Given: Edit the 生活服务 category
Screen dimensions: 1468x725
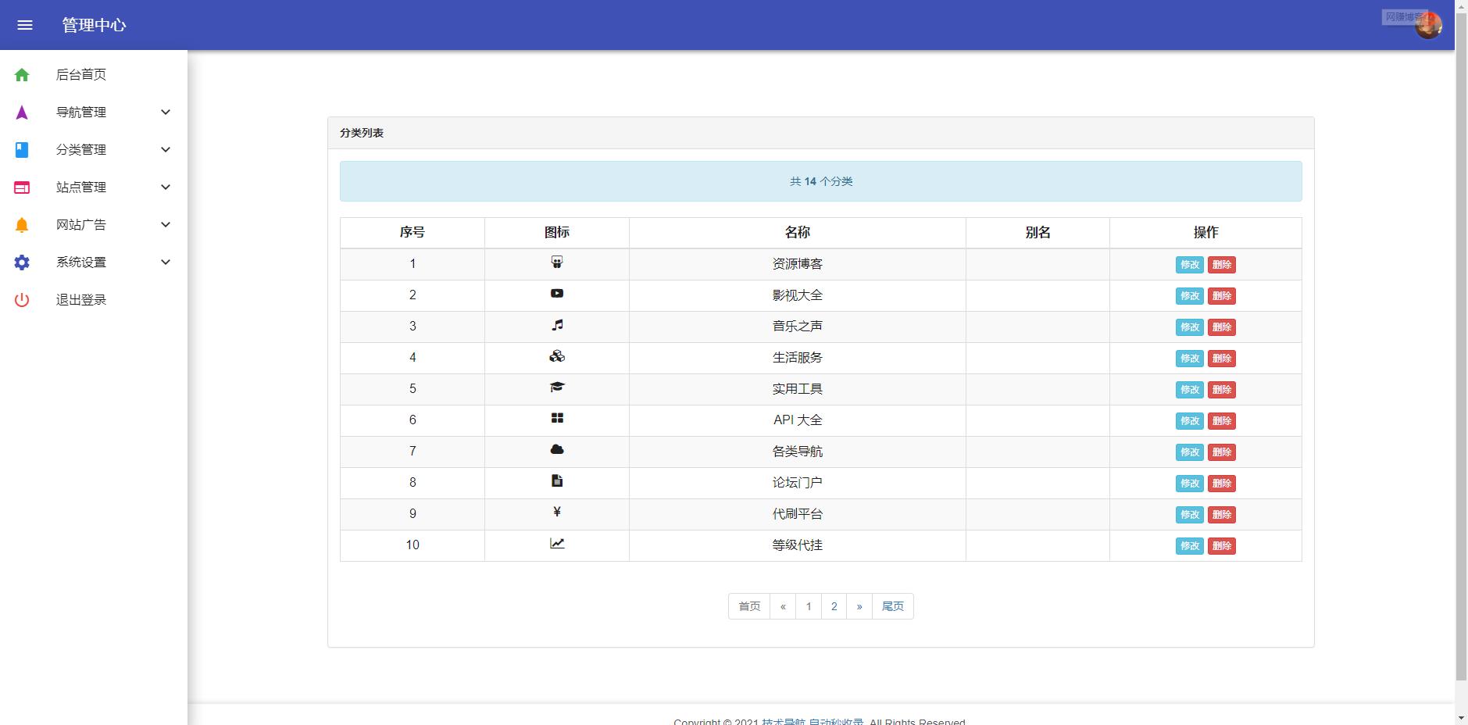Looking at the screenshot, I should pos(1190,359).
